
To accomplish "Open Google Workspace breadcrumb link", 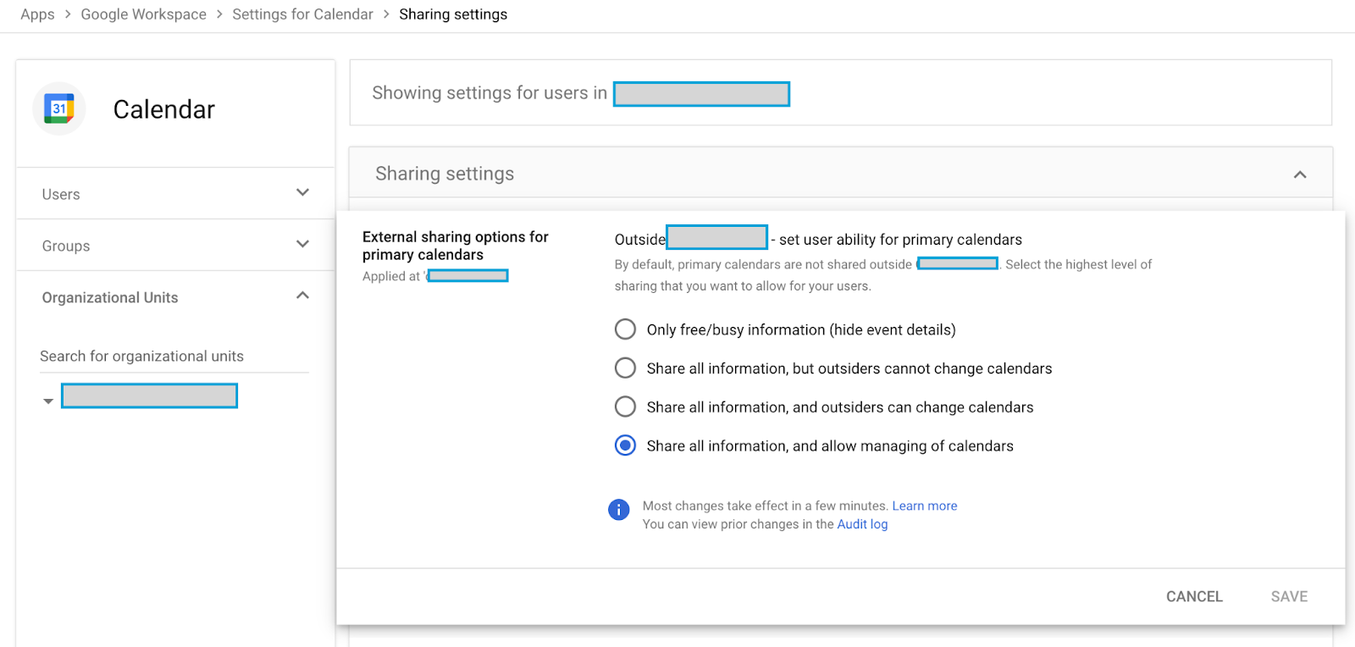I will (143, 14).
